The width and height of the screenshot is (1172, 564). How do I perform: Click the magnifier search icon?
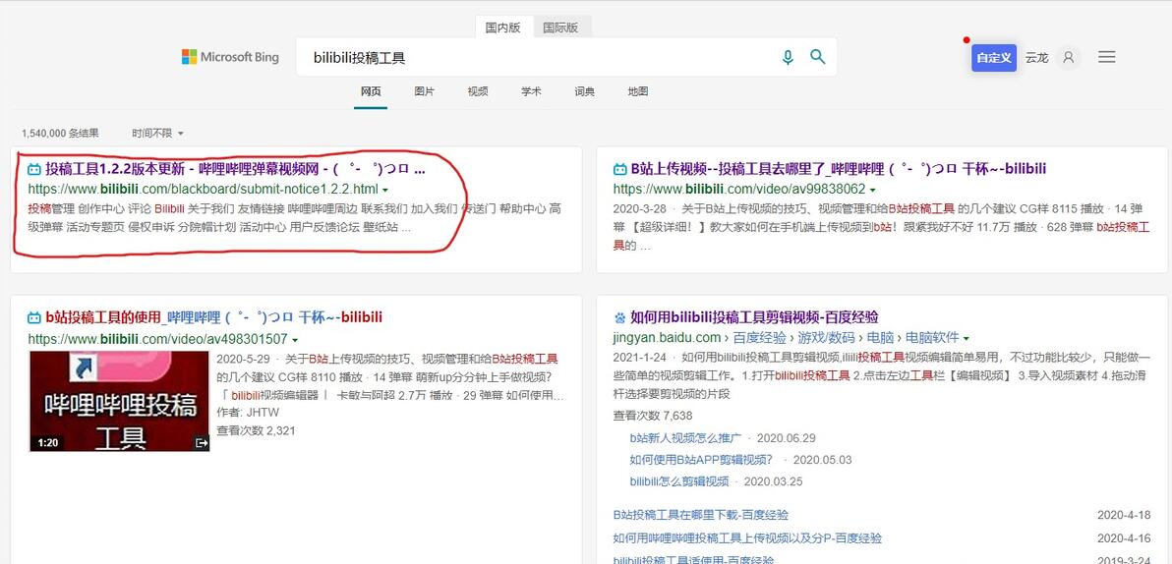pos(818,57)
